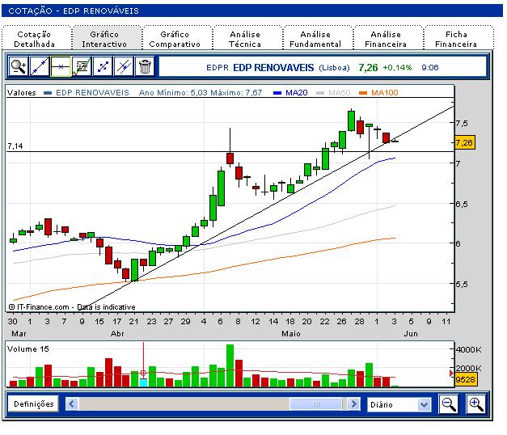Viewport: 507px width, 435px height.
Task: Zoom in with the bottom plus magnifier
Action: 475,403
